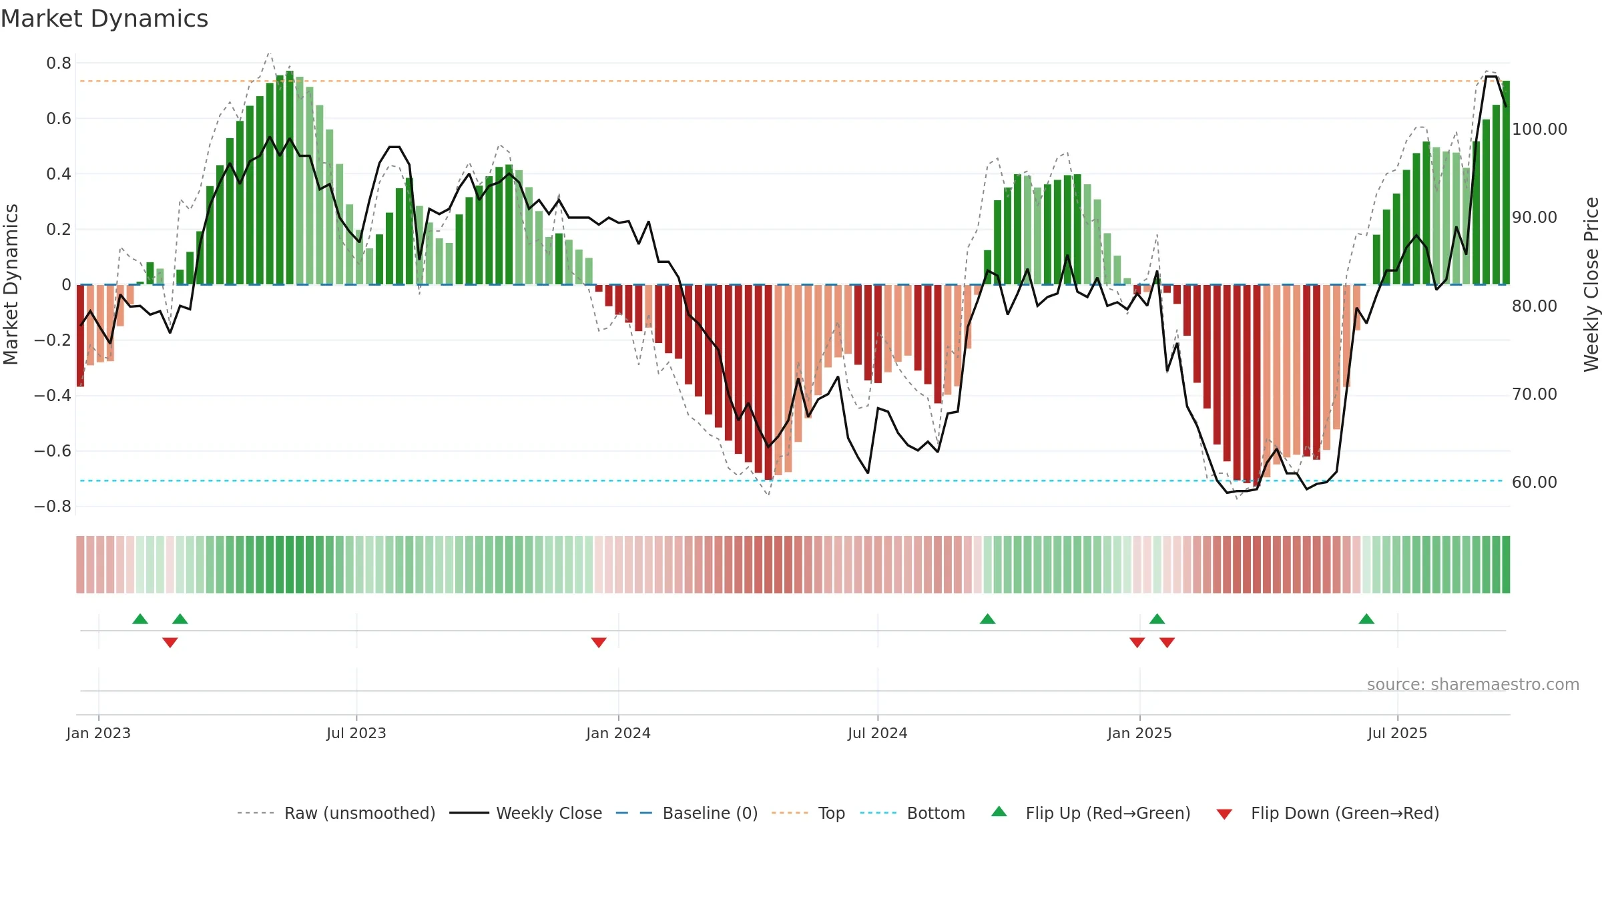The width and height of the screenshot is (1602, 901).
Task: Click the Jul 2024 axis label
Action: click(x=878, y=733)
